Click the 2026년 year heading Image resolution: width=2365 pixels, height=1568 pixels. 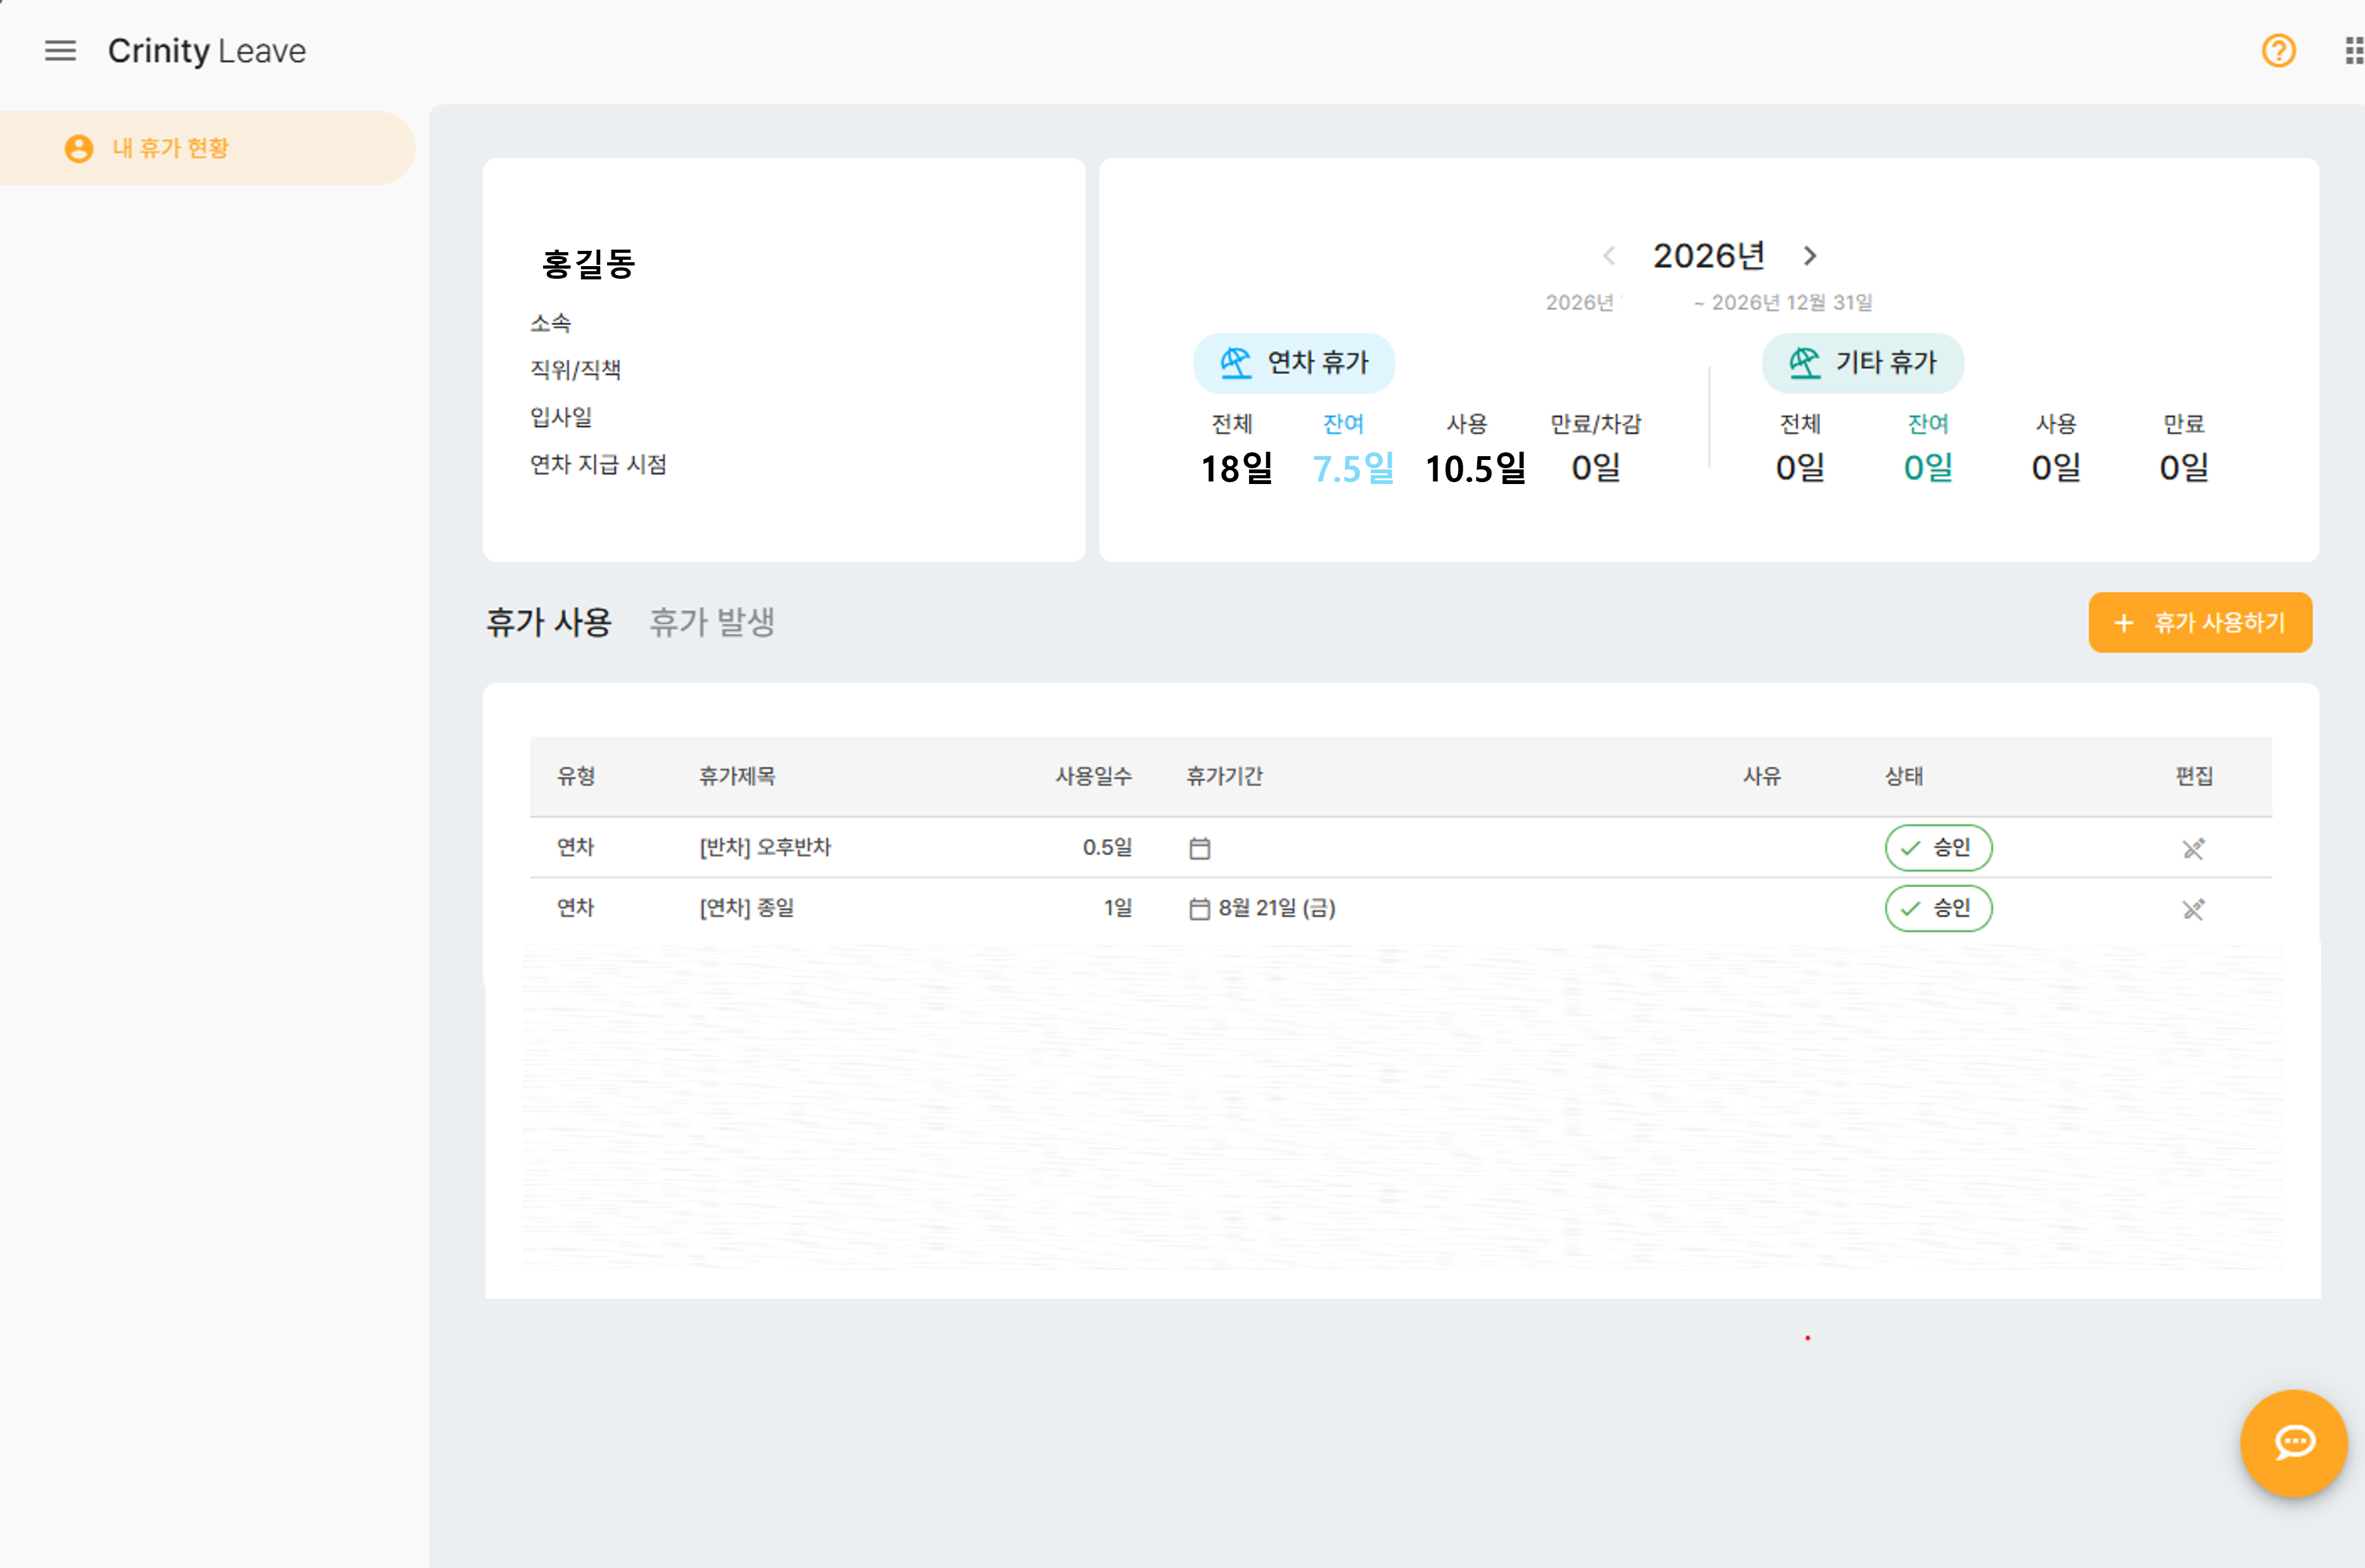[x=1709, y=256]
